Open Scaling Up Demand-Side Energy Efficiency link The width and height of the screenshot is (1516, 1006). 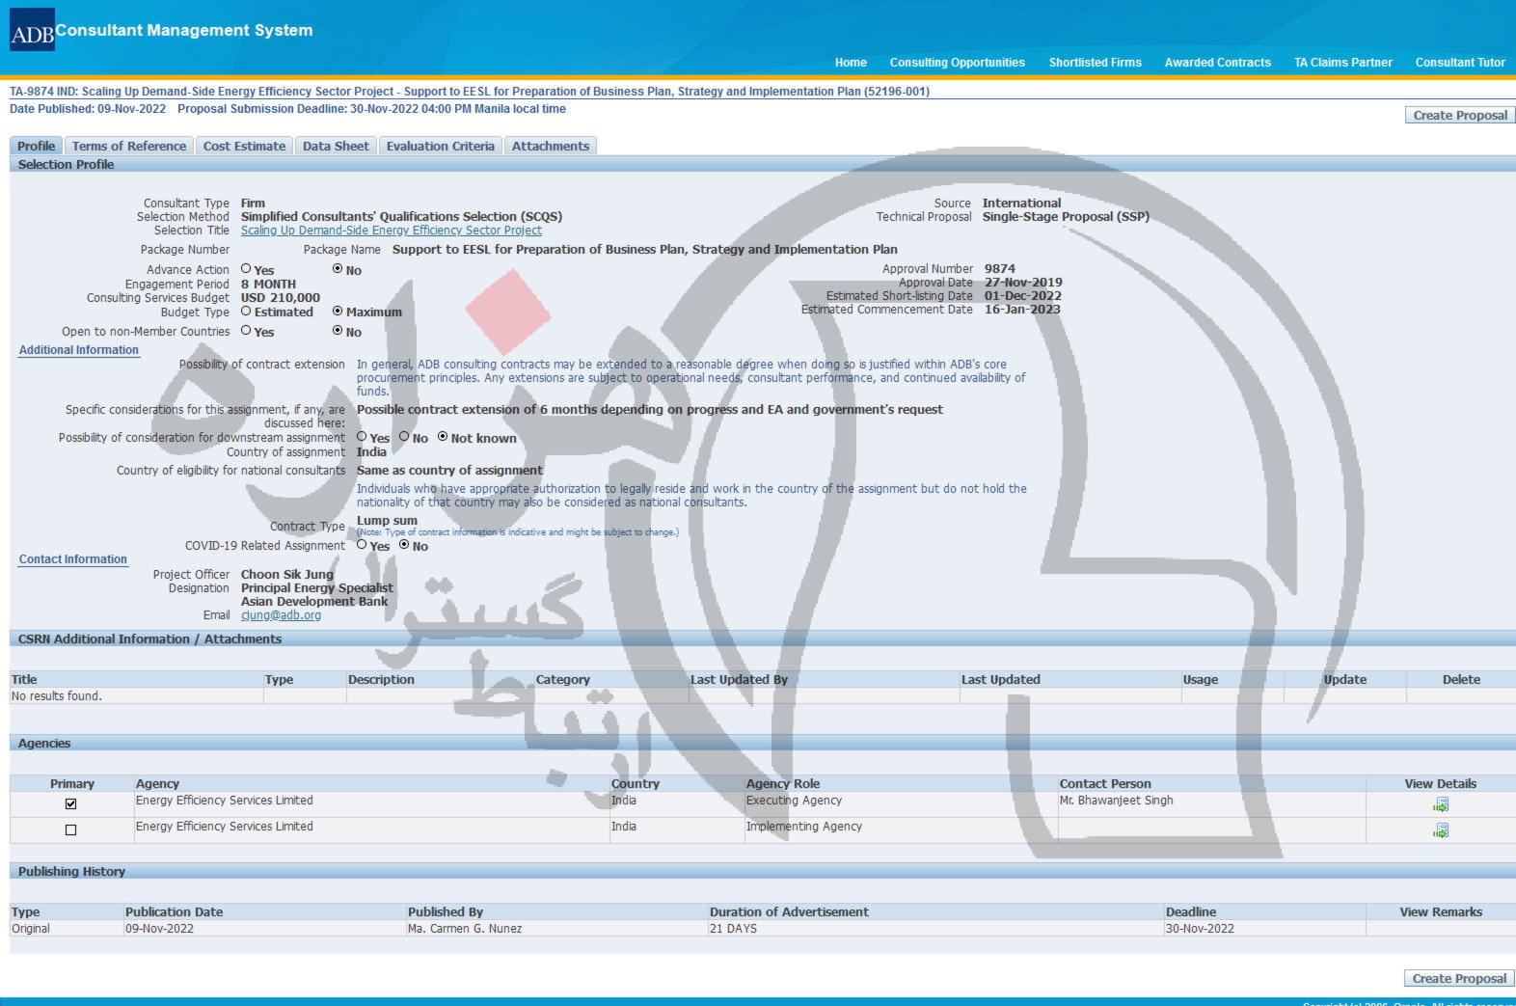coord(392,231)
